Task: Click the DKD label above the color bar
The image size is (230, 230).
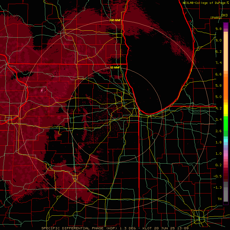Action: 225,15
